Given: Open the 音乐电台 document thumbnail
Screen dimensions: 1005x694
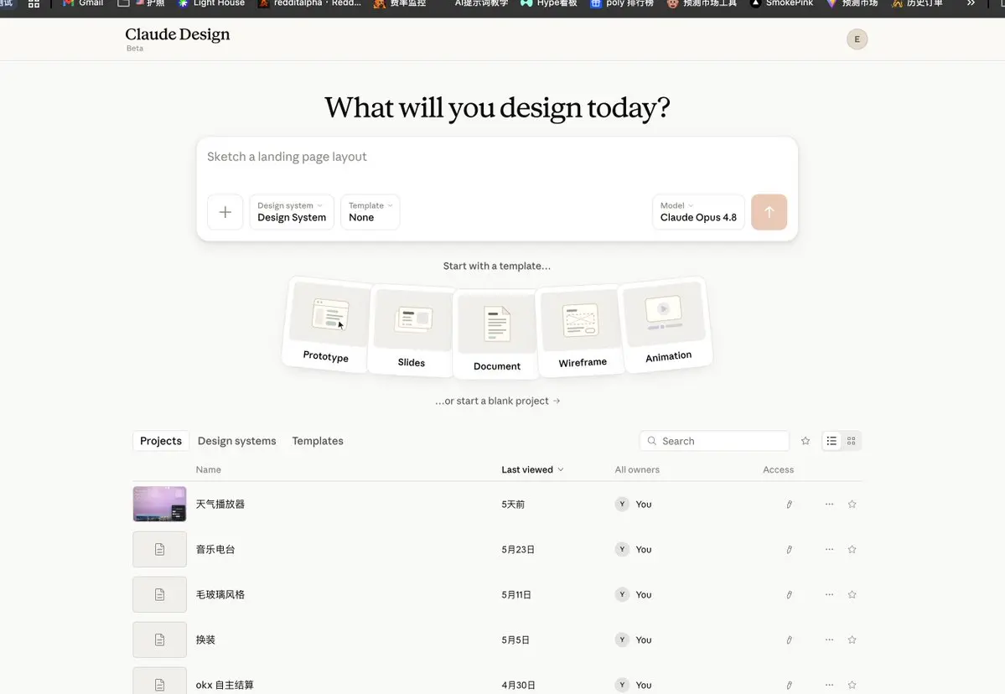Looking at the screenshot, I should click(x=159, y=549).
